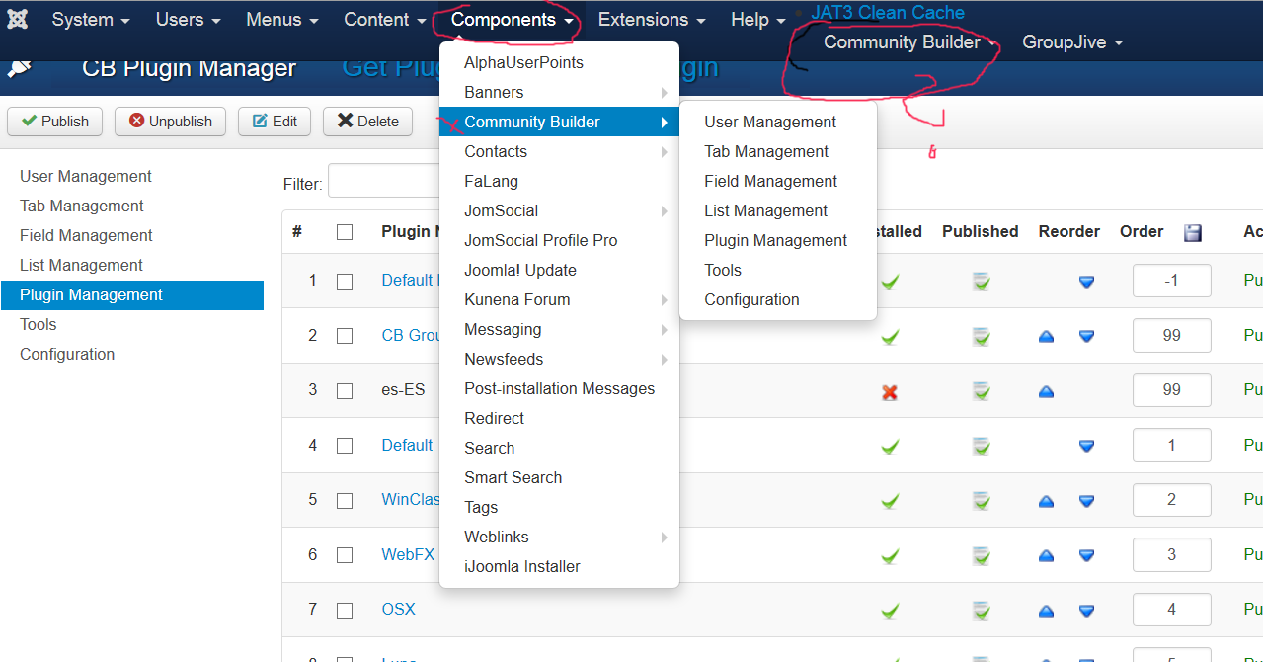
Task: Toggle published status icon in row 2
Action: click(981, 336)
